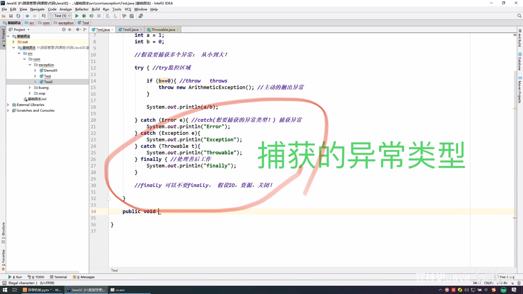Image resolution: width=523 pixels, height=294 pixels.
Task: Collapse the src folder
Action: 19,53
